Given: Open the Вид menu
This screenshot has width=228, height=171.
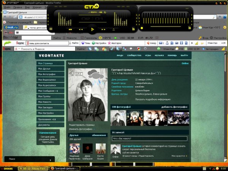Looking at the screenshot, I should 27,7.
